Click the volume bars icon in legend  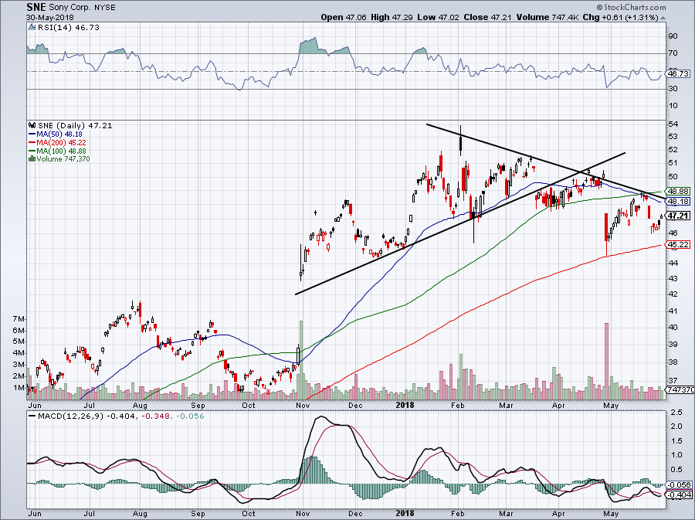(x=32, y=158)
